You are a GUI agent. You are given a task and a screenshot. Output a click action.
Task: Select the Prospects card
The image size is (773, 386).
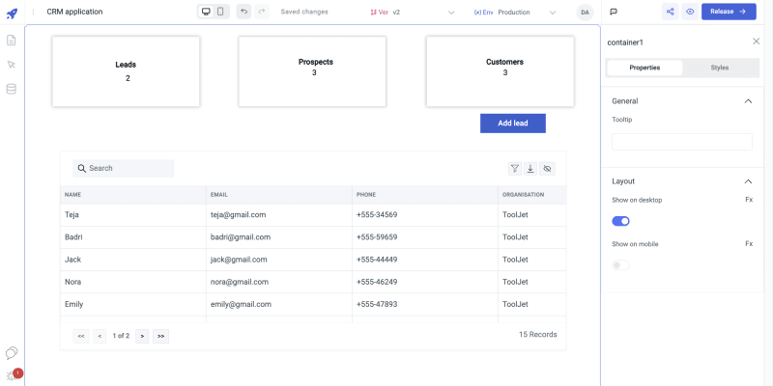(x=312, y=71)
